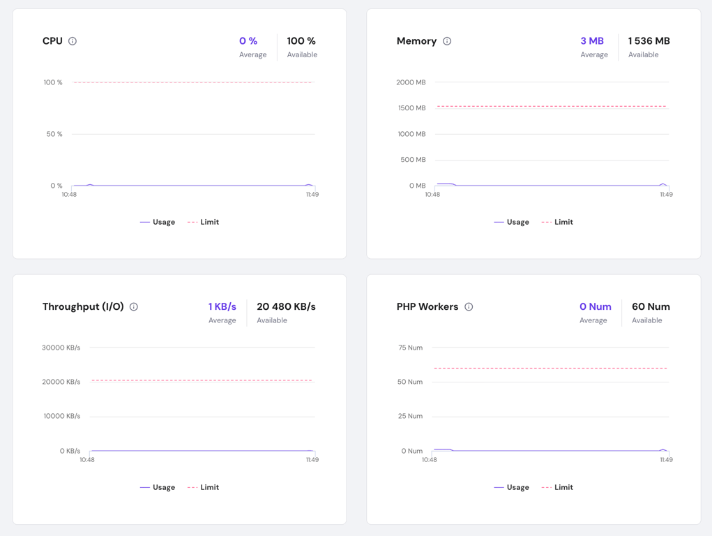This screenshot has height=536, width=712.
Task: Click the Usage legend marker under CPU chart
Action: [145, 222]
